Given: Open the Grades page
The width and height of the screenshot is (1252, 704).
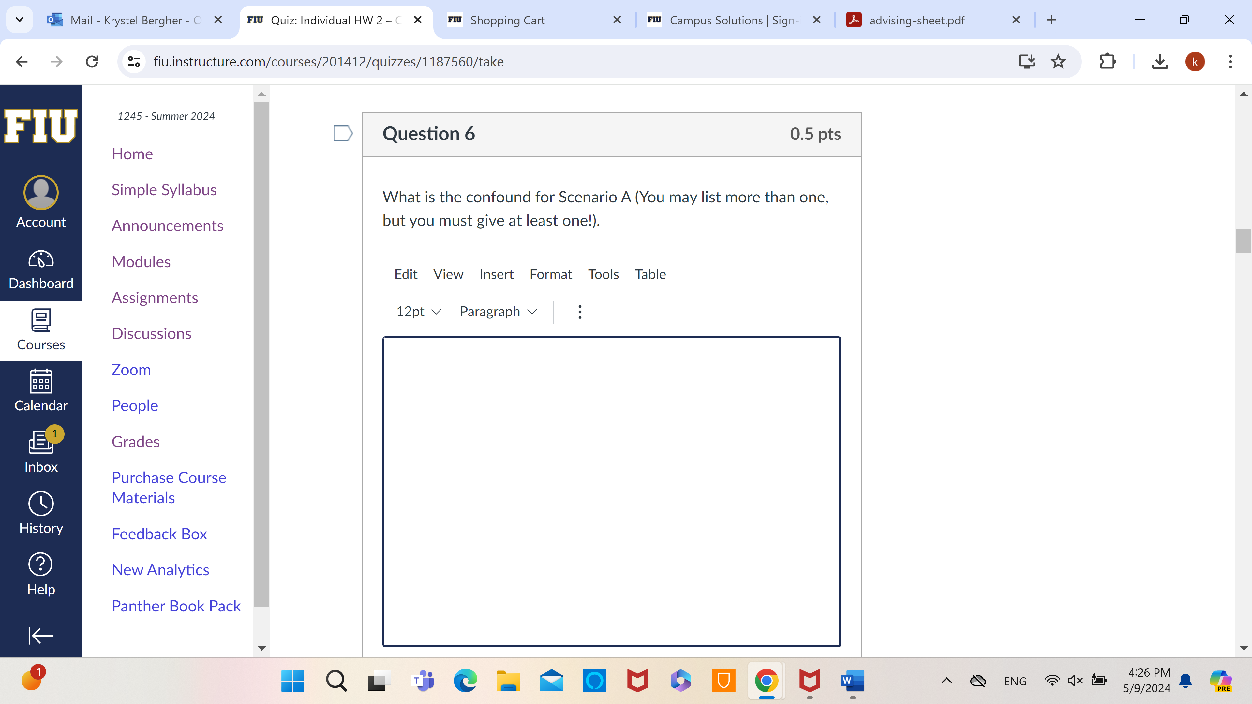Looking at the screenshot, I should [135, 442].
